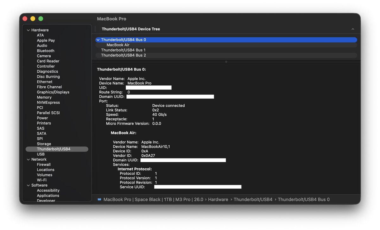This screenshot has width=380, height=230.
Task: Click the '0x0A27' vendor ID value
Action: [x=148, y=156]
